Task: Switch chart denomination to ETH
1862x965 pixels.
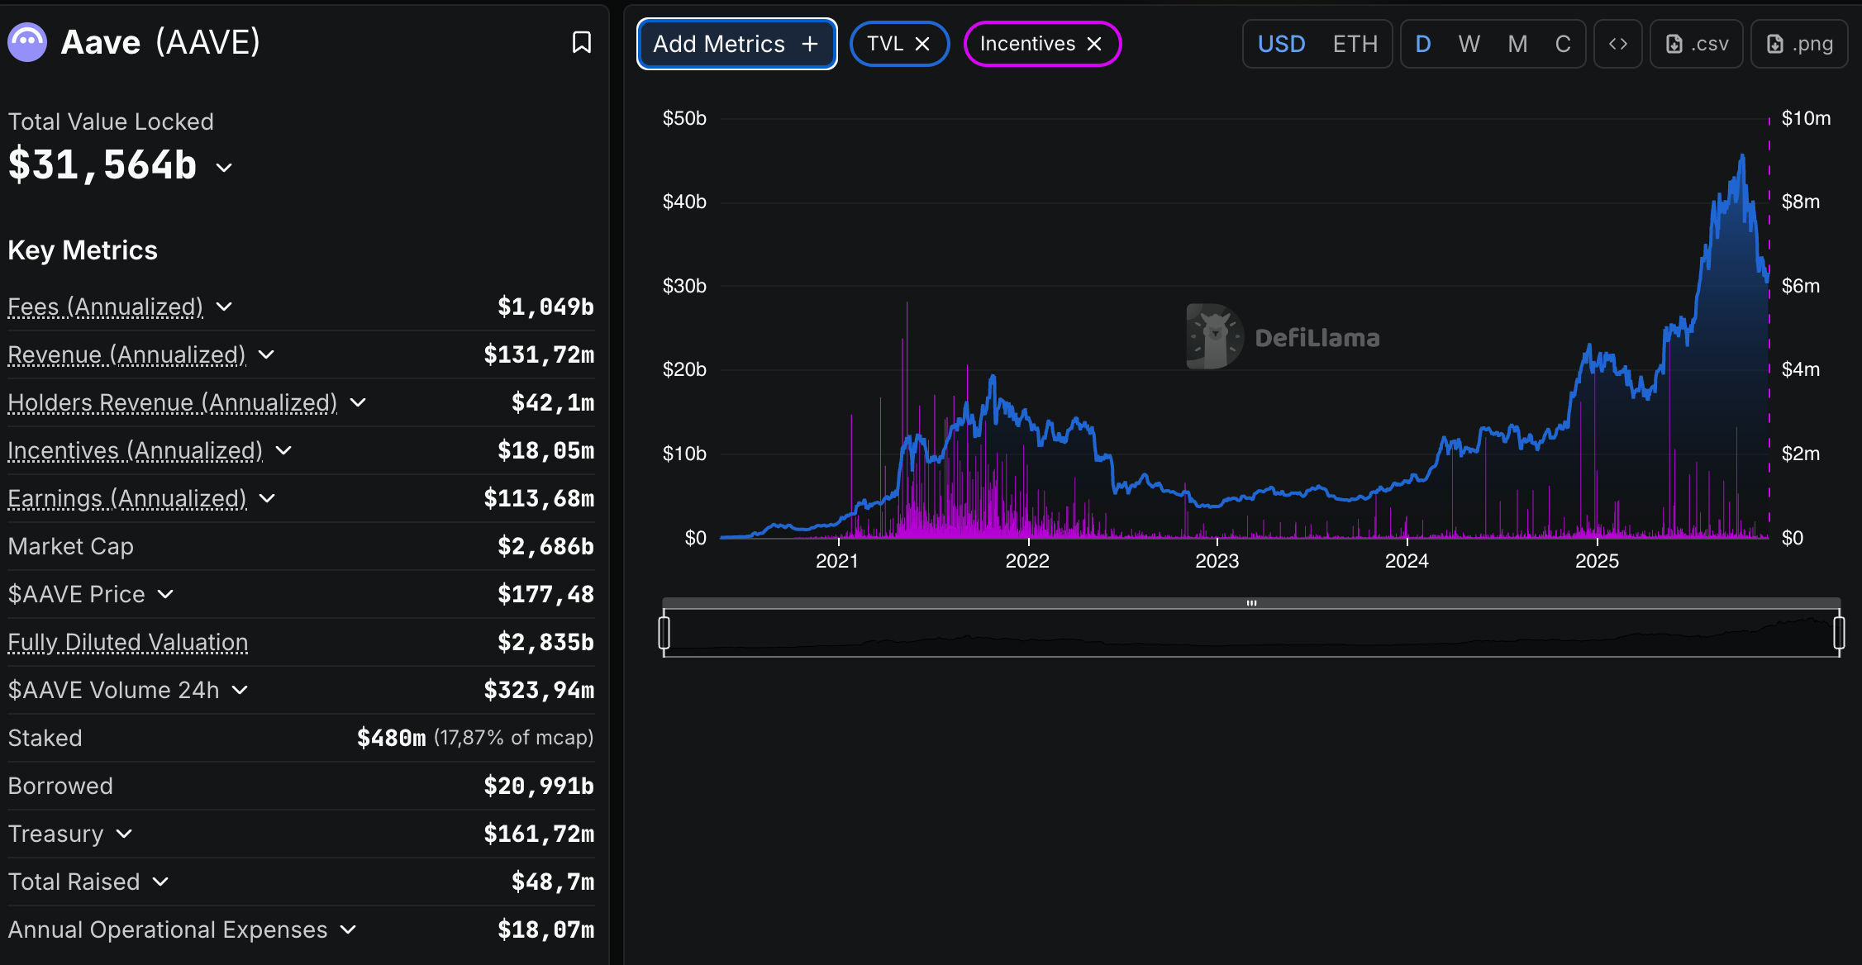Action: [1355, 44]
